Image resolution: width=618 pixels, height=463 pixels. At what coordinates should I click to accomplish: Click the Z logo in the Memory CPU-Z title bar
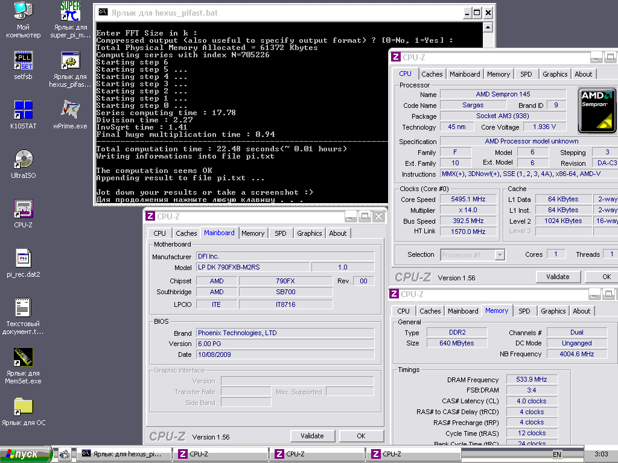[x=393, y=294]
